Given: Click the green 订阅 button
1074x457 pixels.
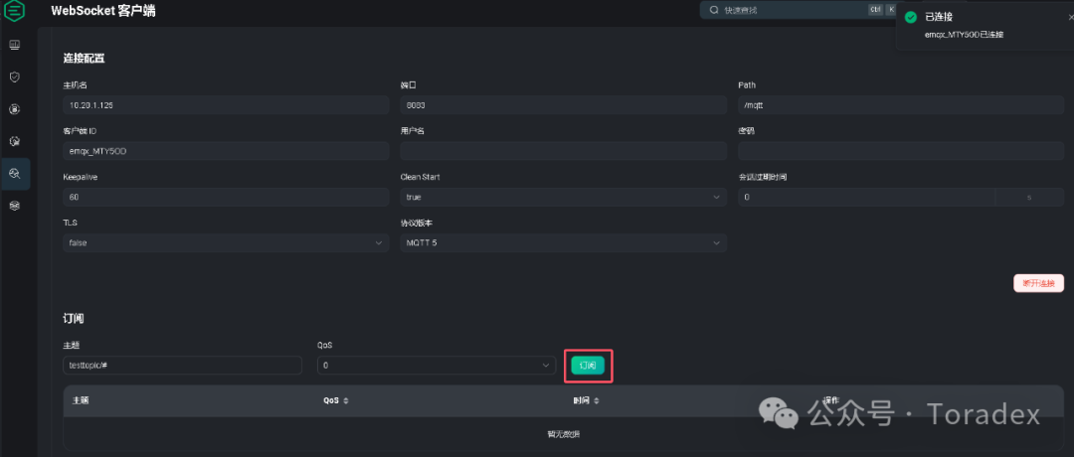Looking at the screenshot, I should 588,366.
